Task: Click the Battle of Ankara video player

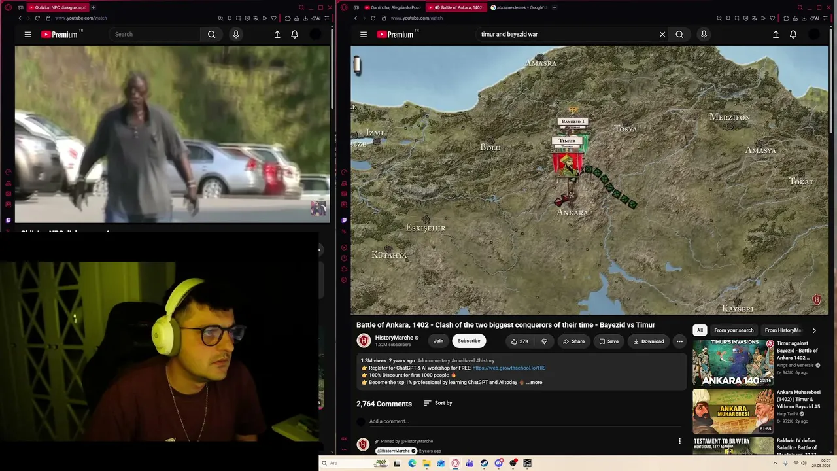Action: point(589,180)
